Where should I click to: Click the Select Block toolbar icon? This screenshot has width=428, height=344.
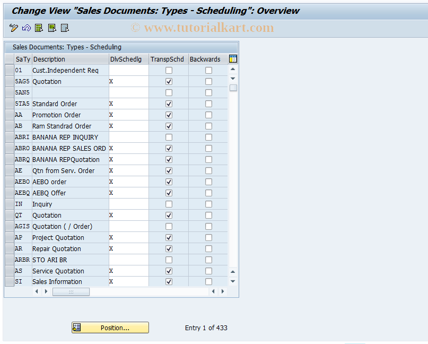pyautogui.click(x=51, y=28)
